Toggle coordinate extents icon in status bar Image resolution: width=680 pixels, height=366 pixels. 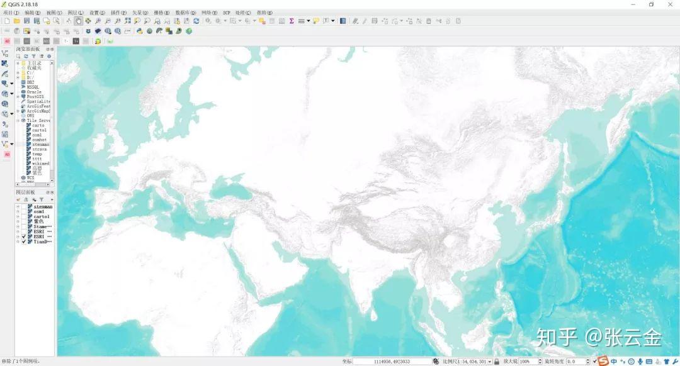pyautogui.click(x=436, y=361)
